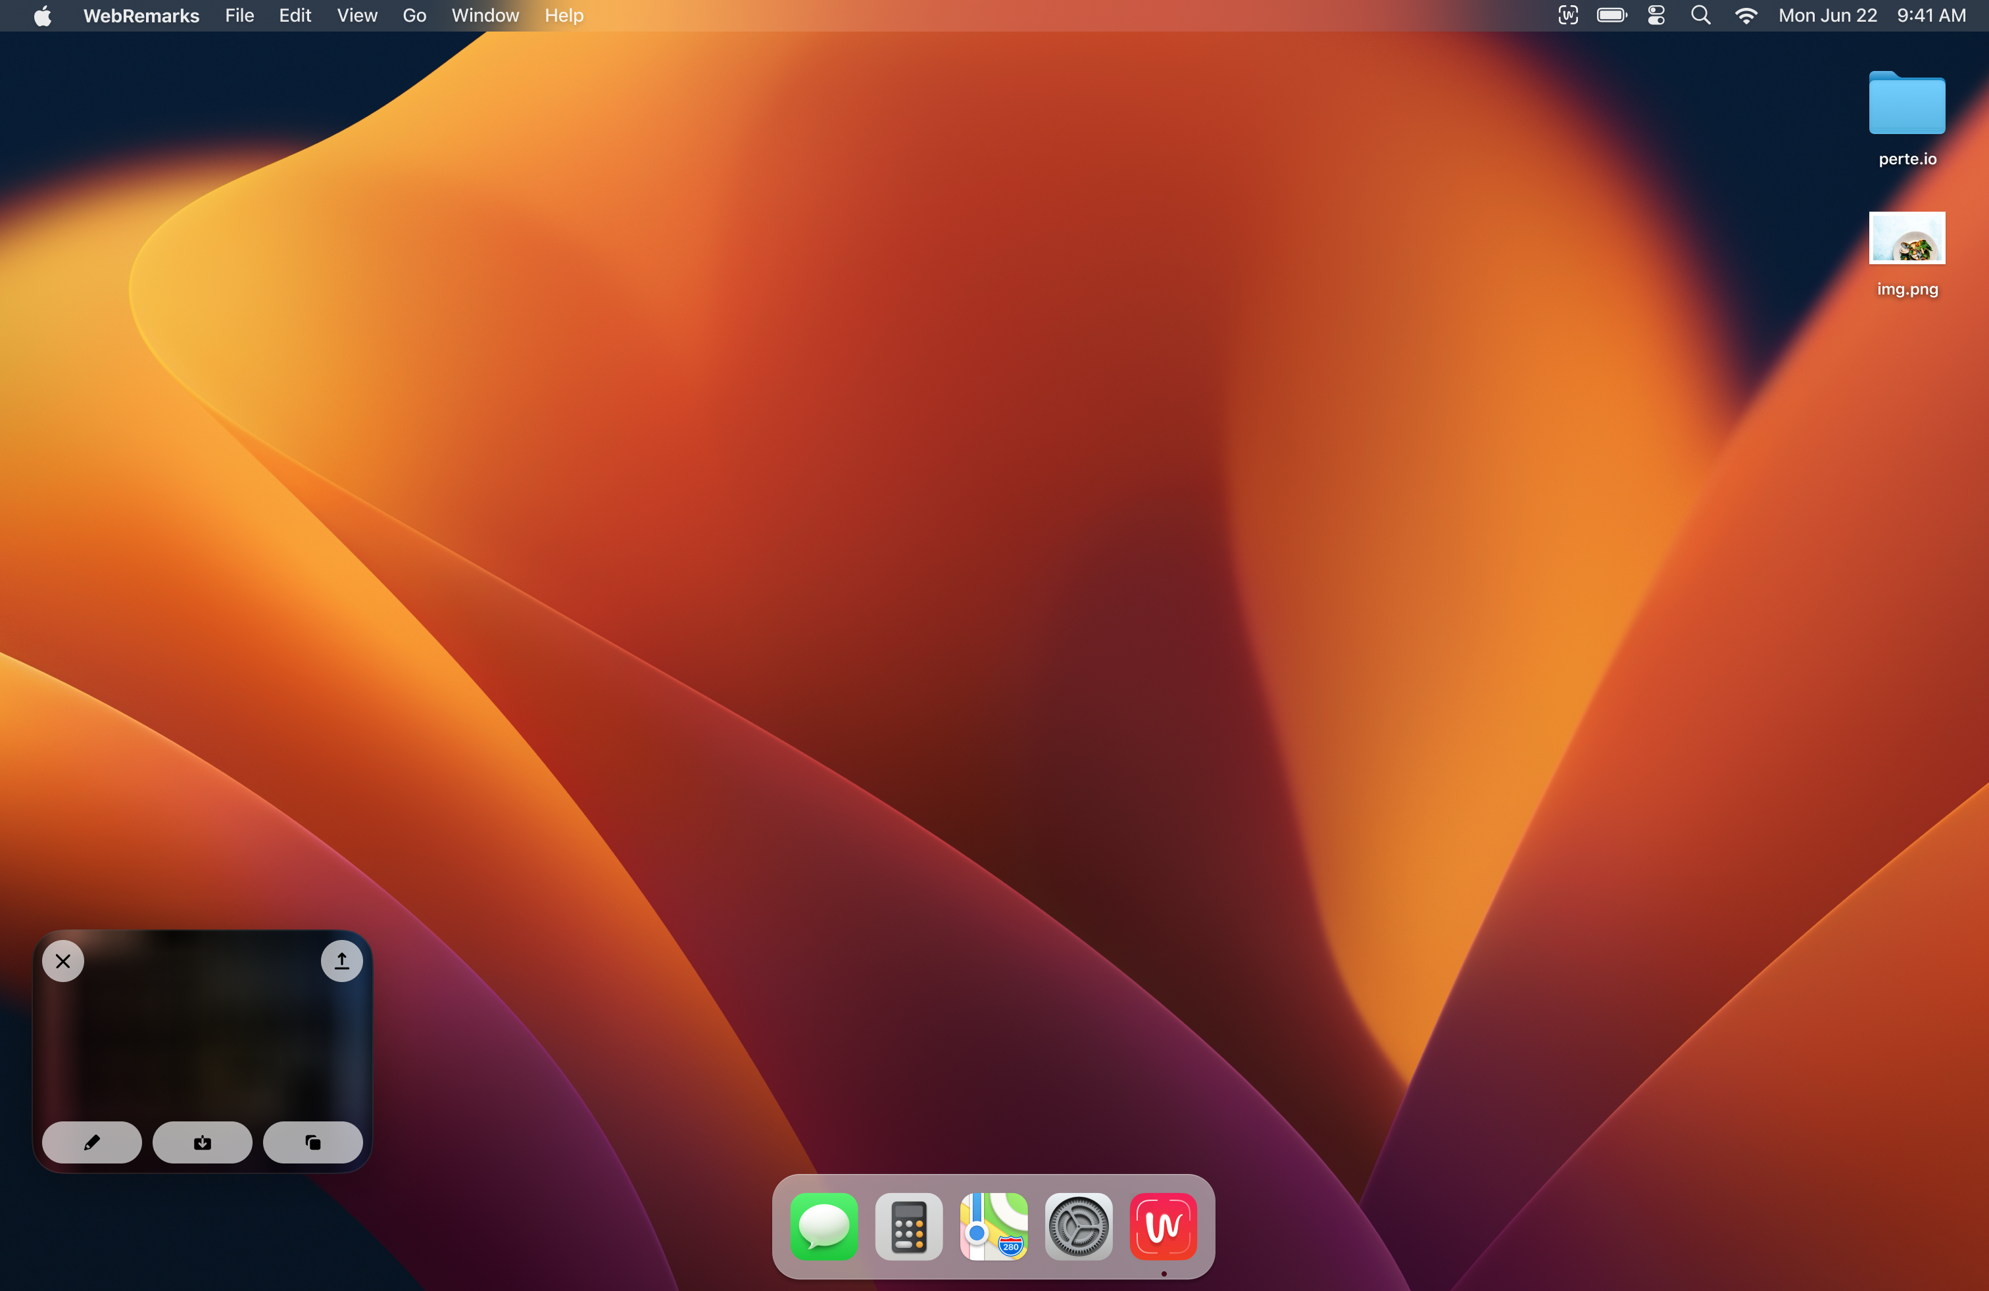This screenshot has height=1291, width=1989.
Task: Open the Wi-Fi status menu
Action: point(1746,15)
